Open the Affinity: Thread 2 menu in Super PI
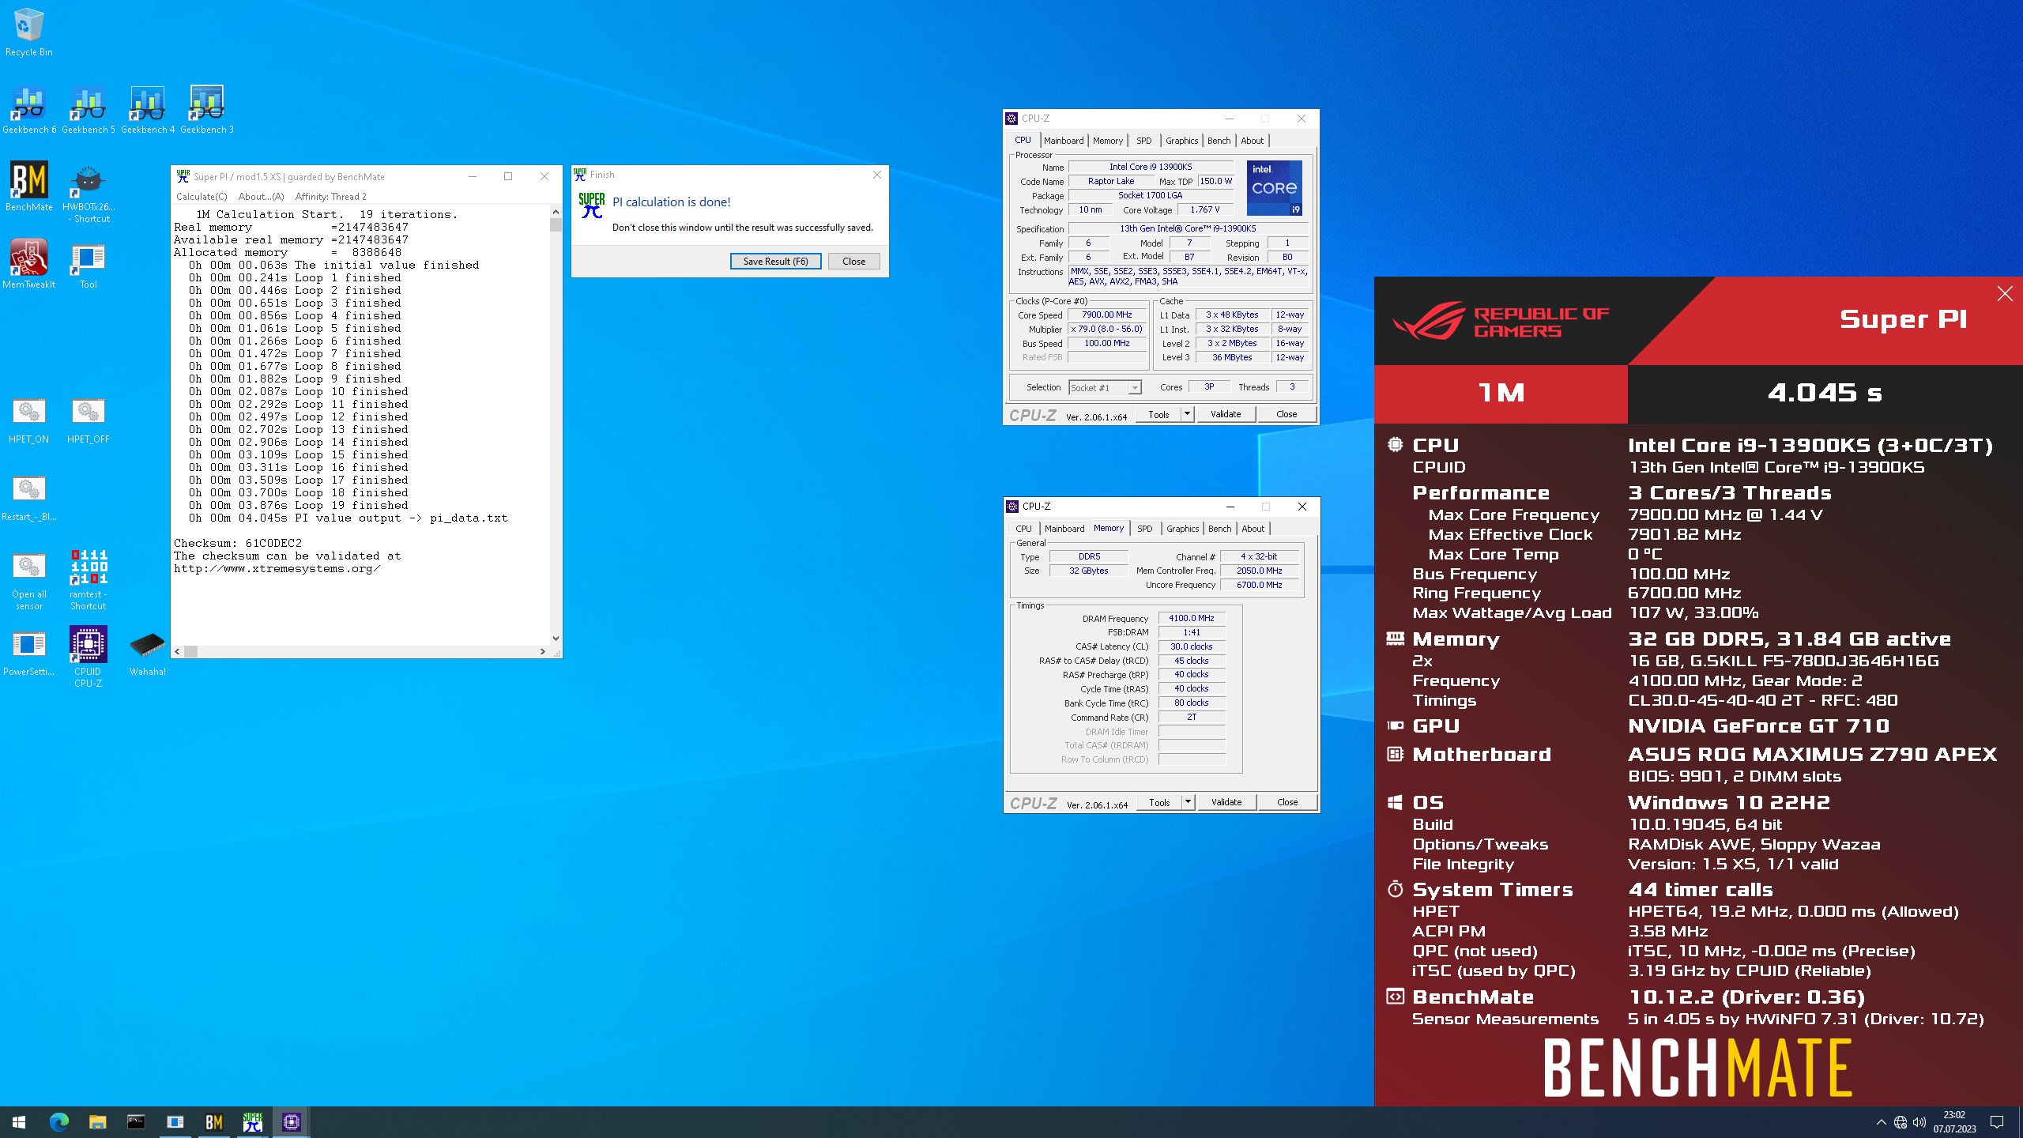The height and width of the screenshot is (1138, 2023). 330,197
